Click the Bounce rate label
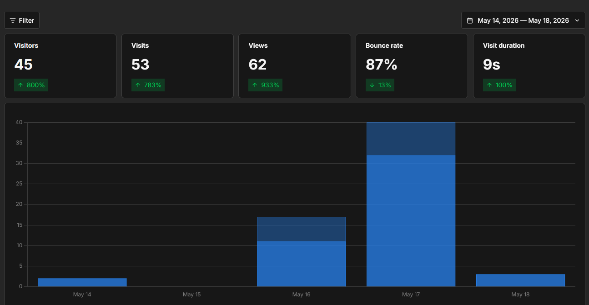 click(x=384, y=45)
